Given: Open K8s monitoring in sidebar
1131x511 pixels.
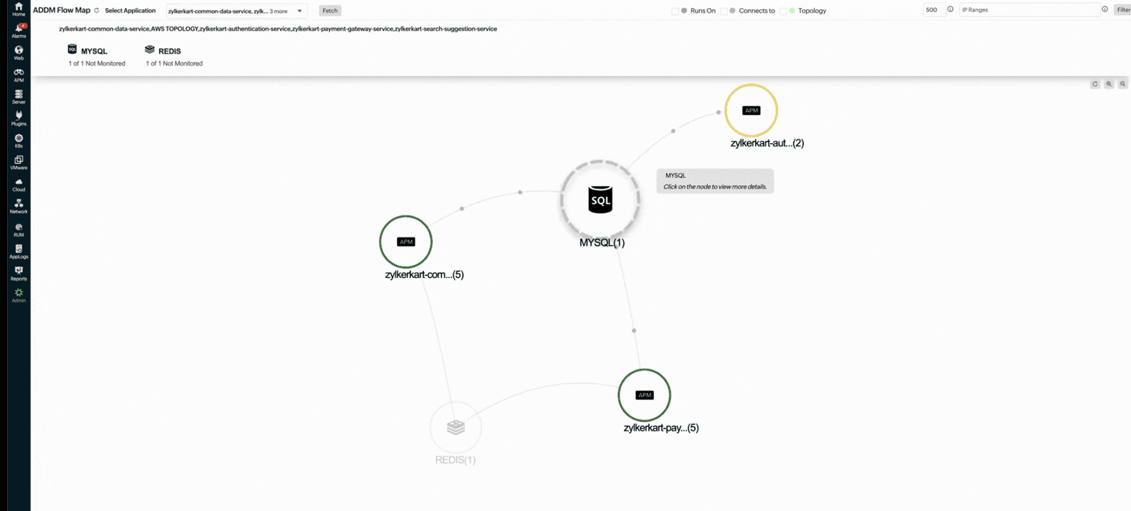Looking at the screenshot, I should point(19,141).
